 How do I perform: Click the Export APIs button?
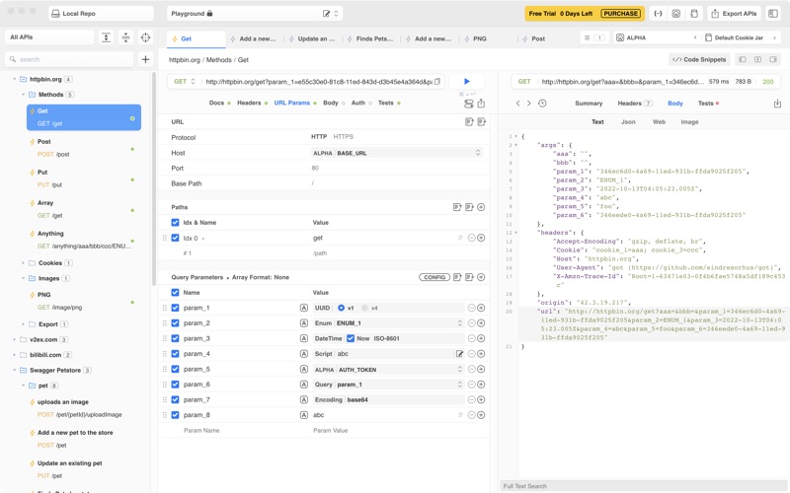(x=734, y=14)
